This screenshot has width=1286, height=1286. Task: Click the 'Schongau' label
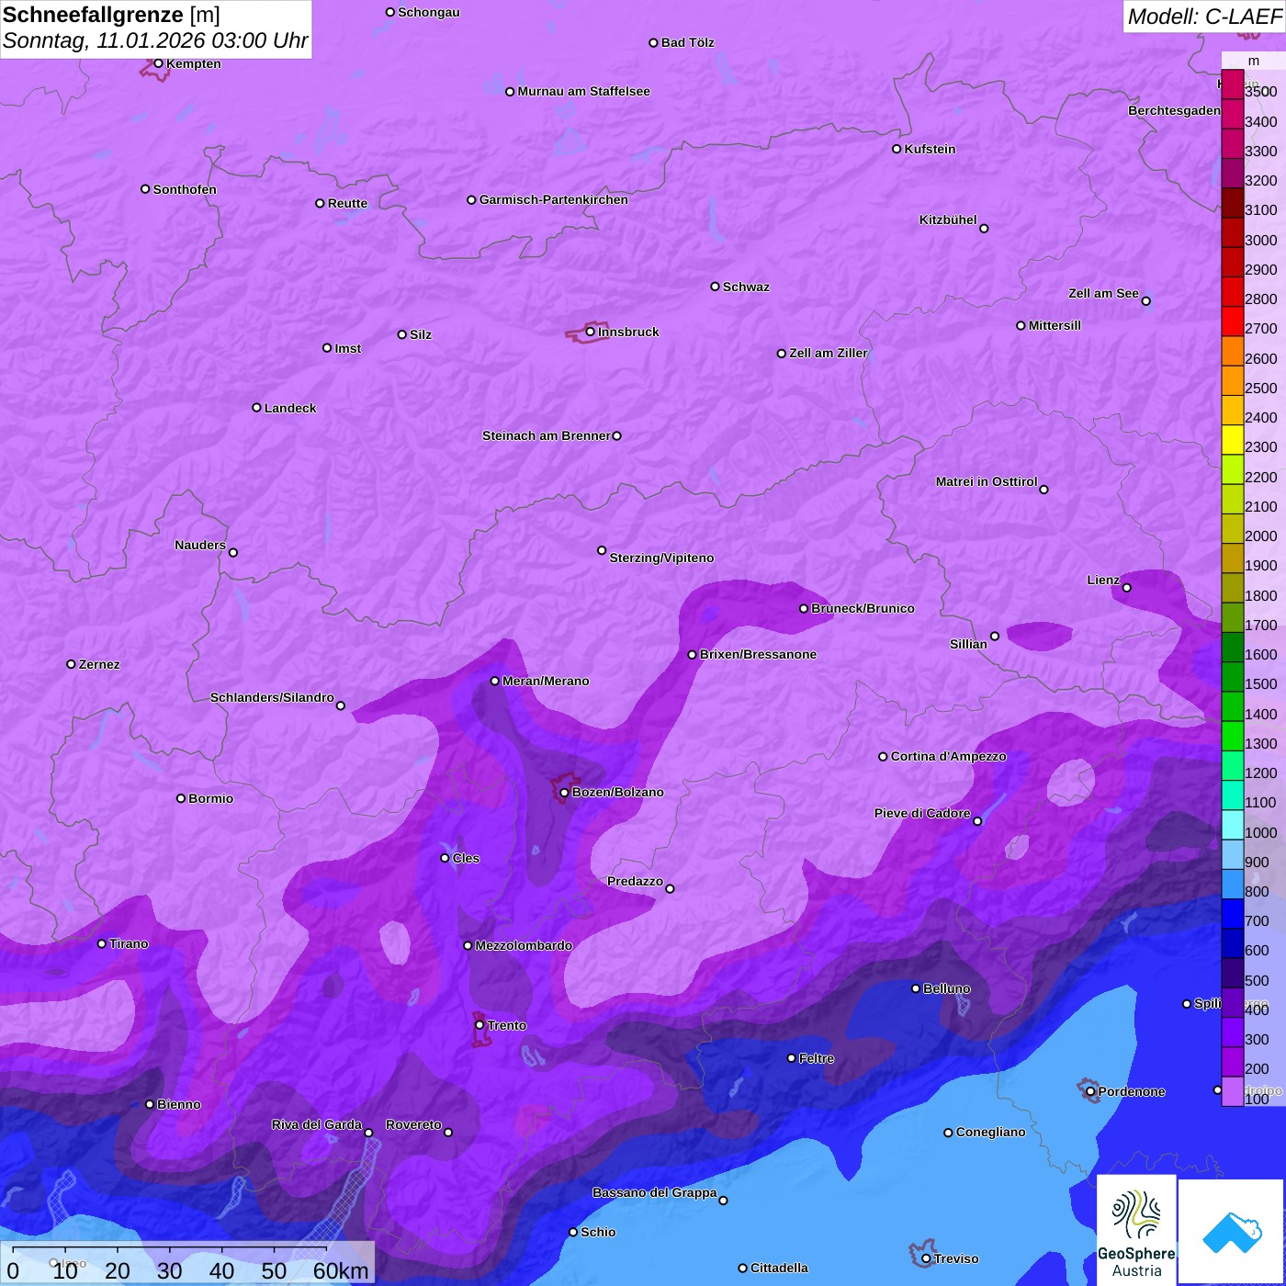point(429,12)
